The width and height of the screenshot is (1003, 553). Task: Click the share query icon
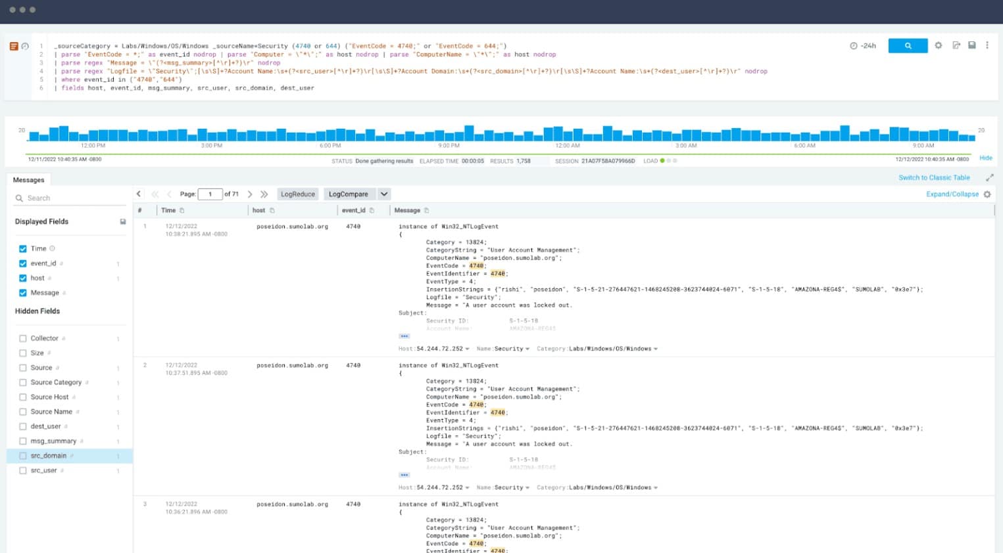(955, 45)
